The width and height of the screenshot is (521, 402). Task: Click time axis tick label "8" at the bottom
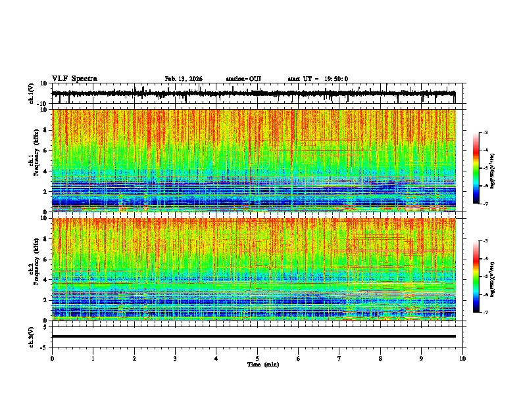click(x=380, y=359)
